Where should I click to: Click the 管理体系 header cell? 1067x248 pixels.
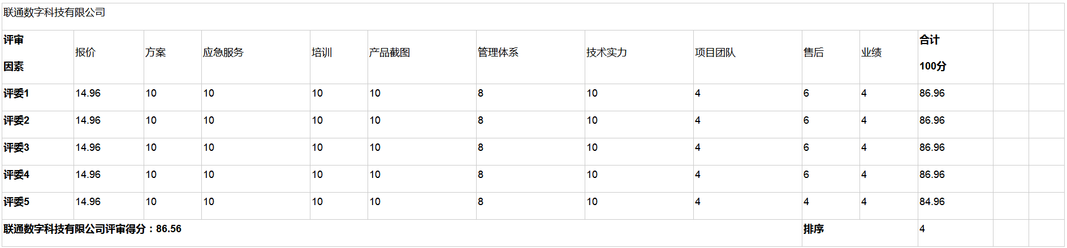pyautogui.click(x=498, y=53)
